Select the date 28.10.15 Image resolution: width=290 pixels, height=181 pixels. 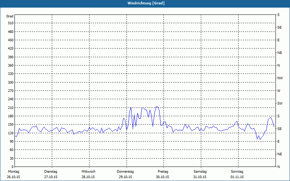pos(88,177)
